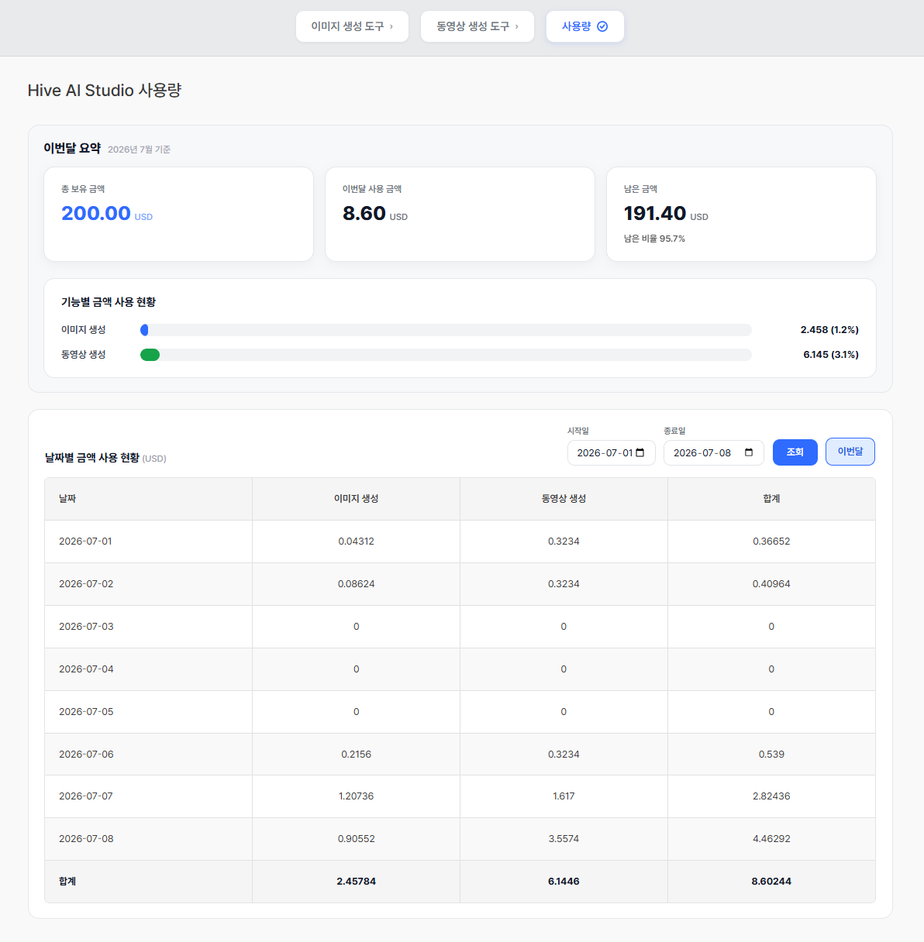Click the 1.20736 image cost cell
This screenshot has height=942, width=924.
[x=356, y=796]
